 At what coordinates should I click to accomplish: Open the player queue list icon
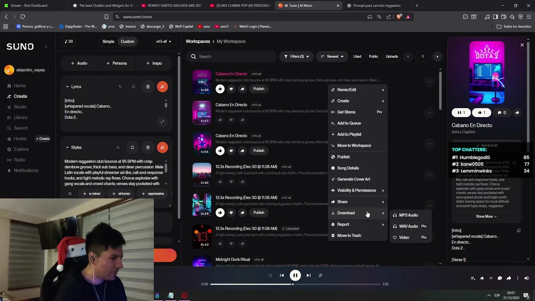(x=473, y=278)
